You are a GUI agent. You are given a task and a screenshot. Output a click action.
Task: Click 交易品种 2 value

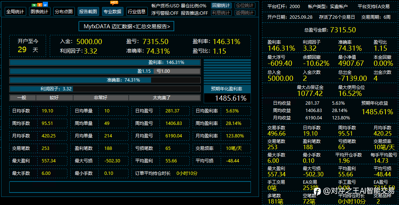(378, 202)
